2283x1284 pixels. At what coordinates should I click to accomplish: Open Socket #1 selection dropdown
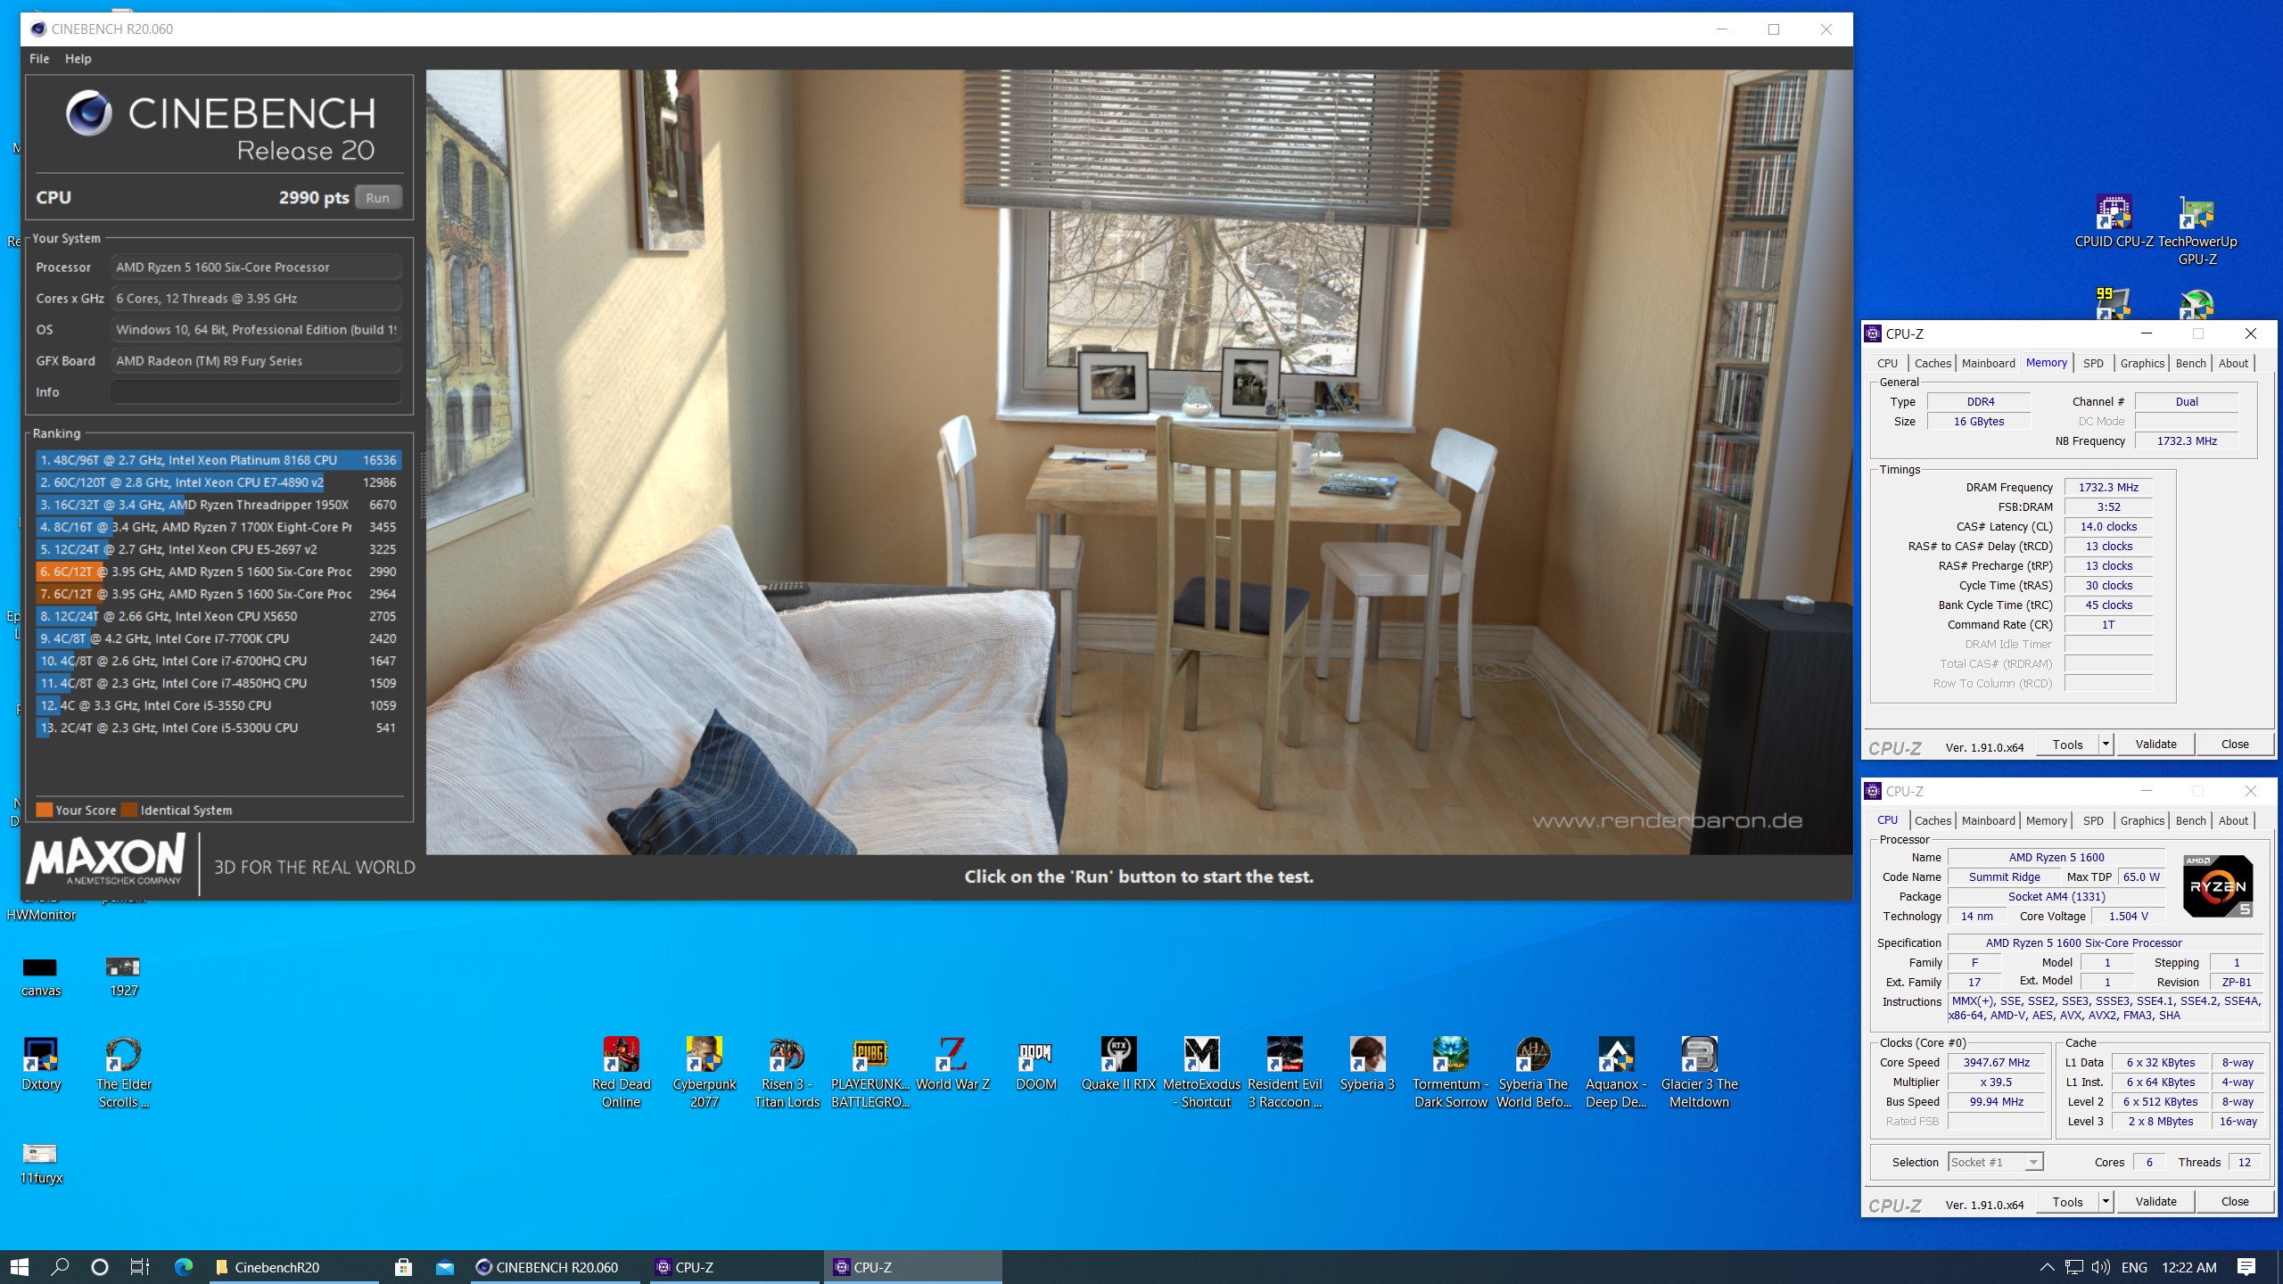point(1995,1162)
